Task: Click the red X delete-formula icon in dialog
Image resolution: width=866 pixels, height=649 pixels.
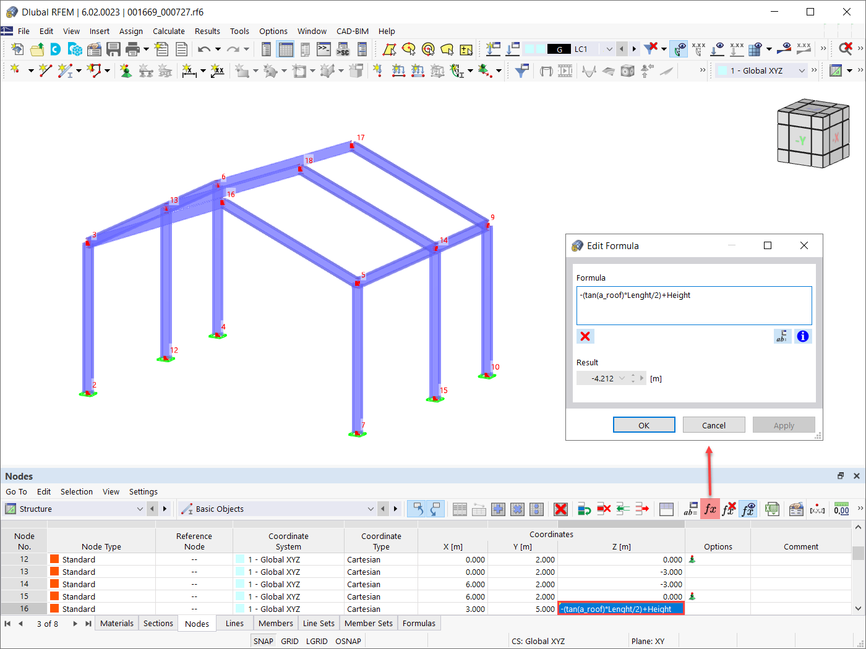Action: [x=585, y=336]
